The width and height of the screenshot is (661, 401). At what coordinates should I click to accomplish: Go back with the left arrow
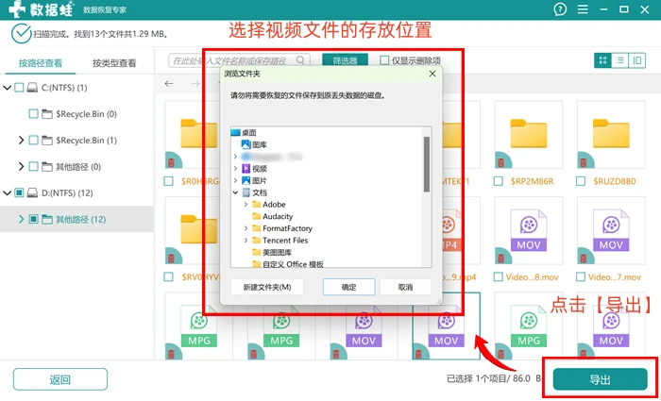169,83
